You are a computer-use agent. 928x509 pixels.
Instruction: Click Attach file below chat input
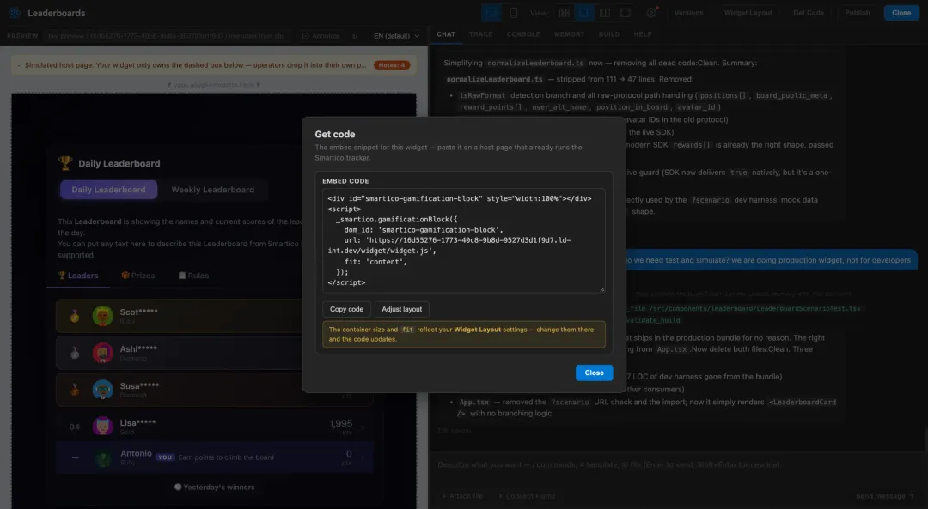point(463,496)
